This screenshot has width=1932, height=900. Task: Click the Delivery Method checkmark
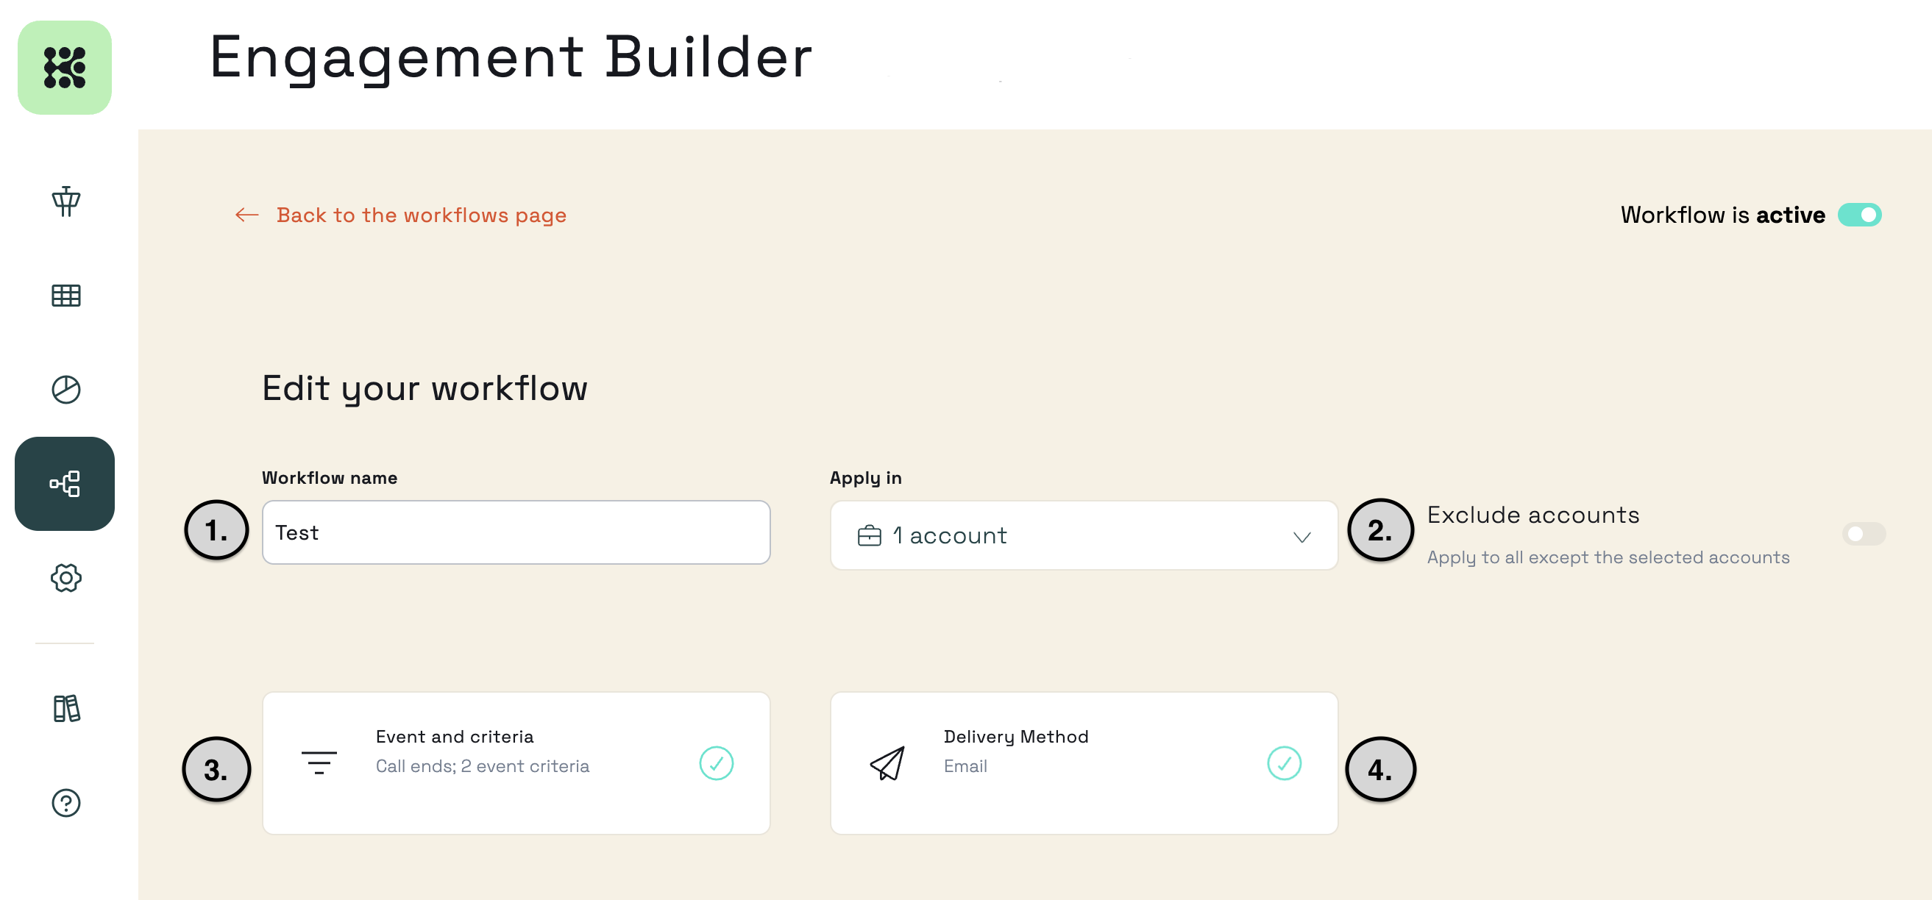[x=1284, y=762]
